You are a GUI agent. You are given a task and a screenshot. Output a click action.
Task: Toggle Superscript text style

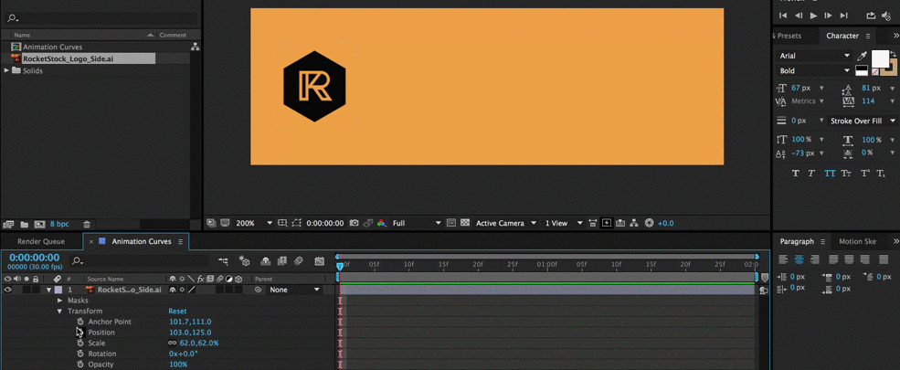click(864, 174)
